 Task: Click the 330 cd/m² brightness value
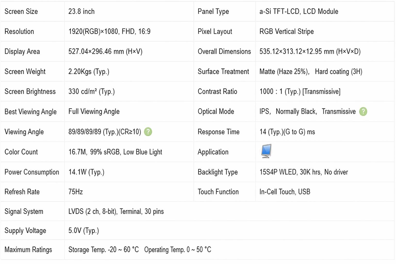(x=92, y=92)
